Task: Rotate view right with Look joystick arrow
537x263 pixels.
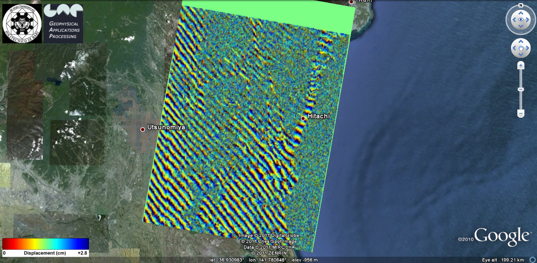Action: (528, 19)
